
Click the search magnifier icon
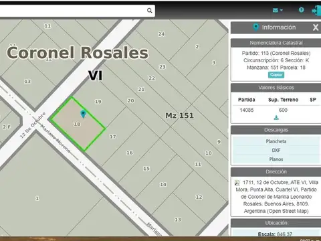tap(150, 11)
